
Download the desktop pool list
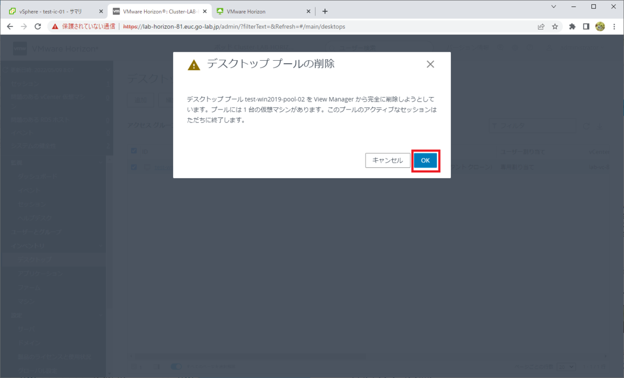600,126
